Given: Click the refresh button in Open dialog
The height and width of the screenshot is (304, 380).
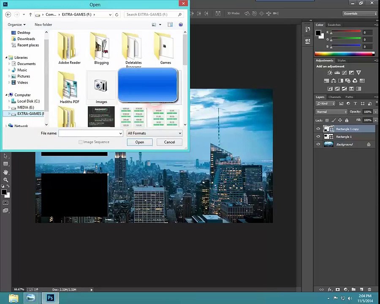Looking at the screenshot, I should tap(117, 14).
